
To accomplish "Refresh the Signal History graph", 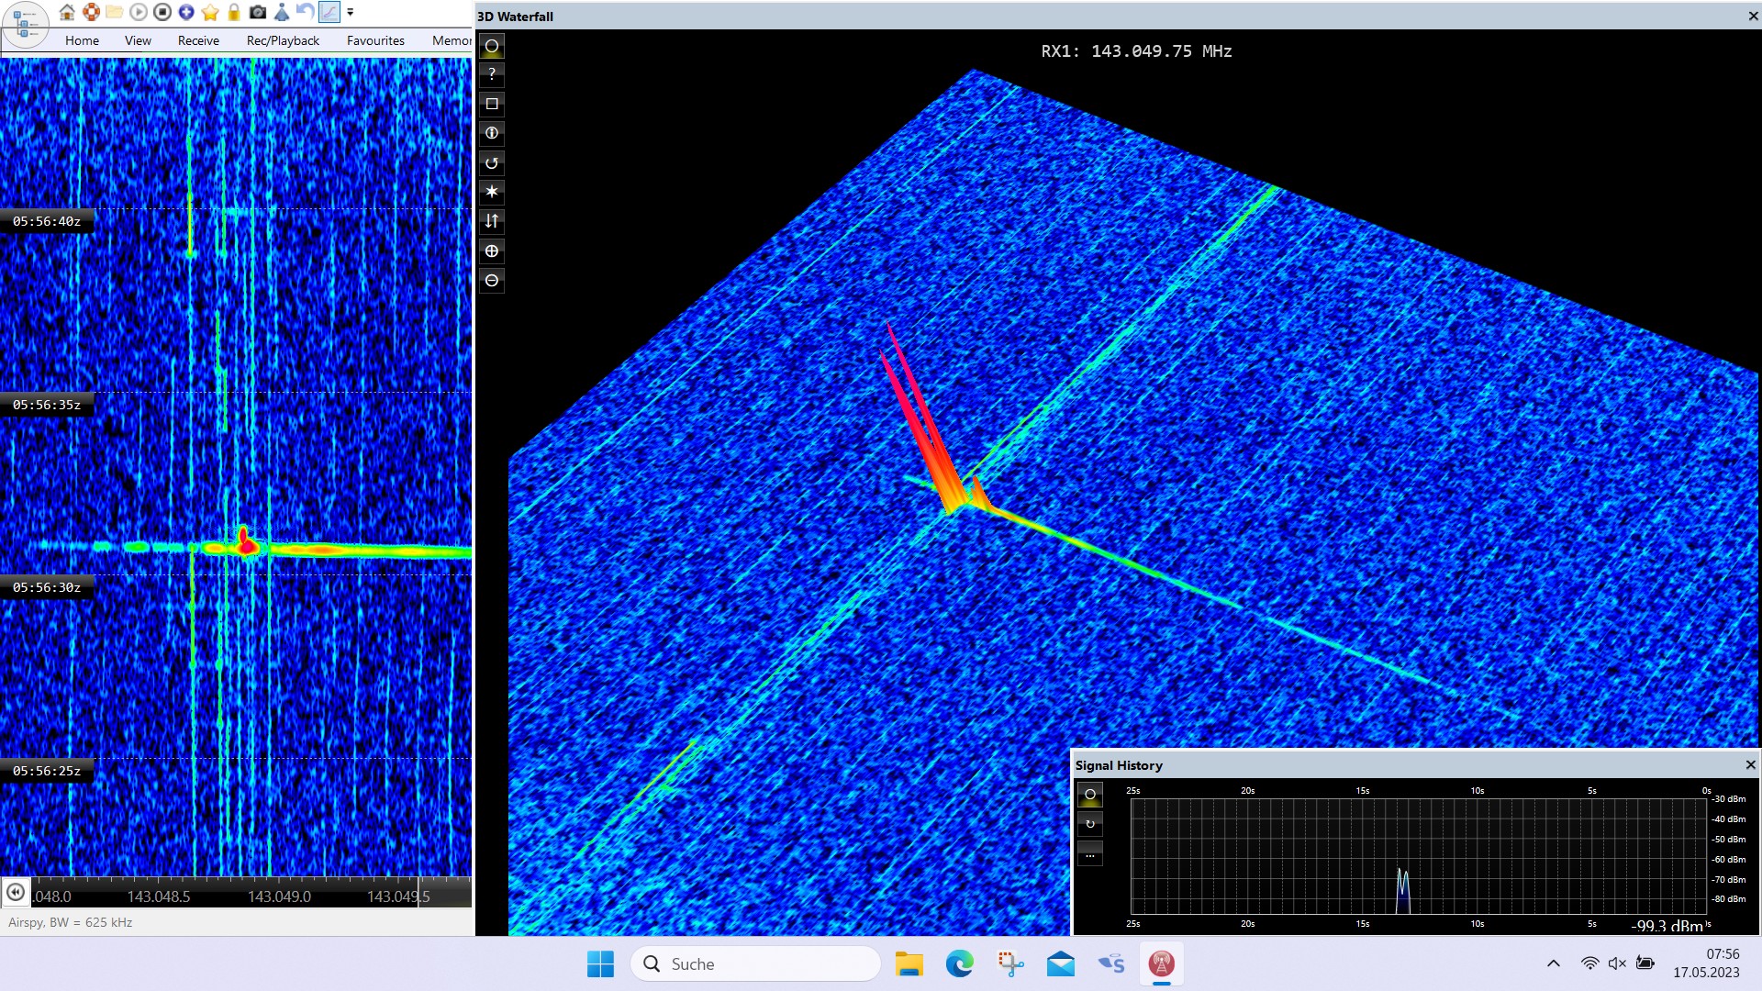I will [x=1090, y=824].
